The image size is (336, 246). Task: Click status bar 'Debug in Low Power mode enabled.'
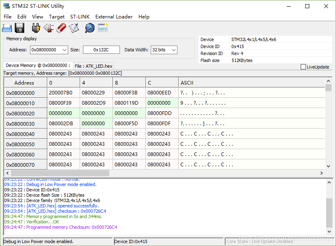coord(38,241)
